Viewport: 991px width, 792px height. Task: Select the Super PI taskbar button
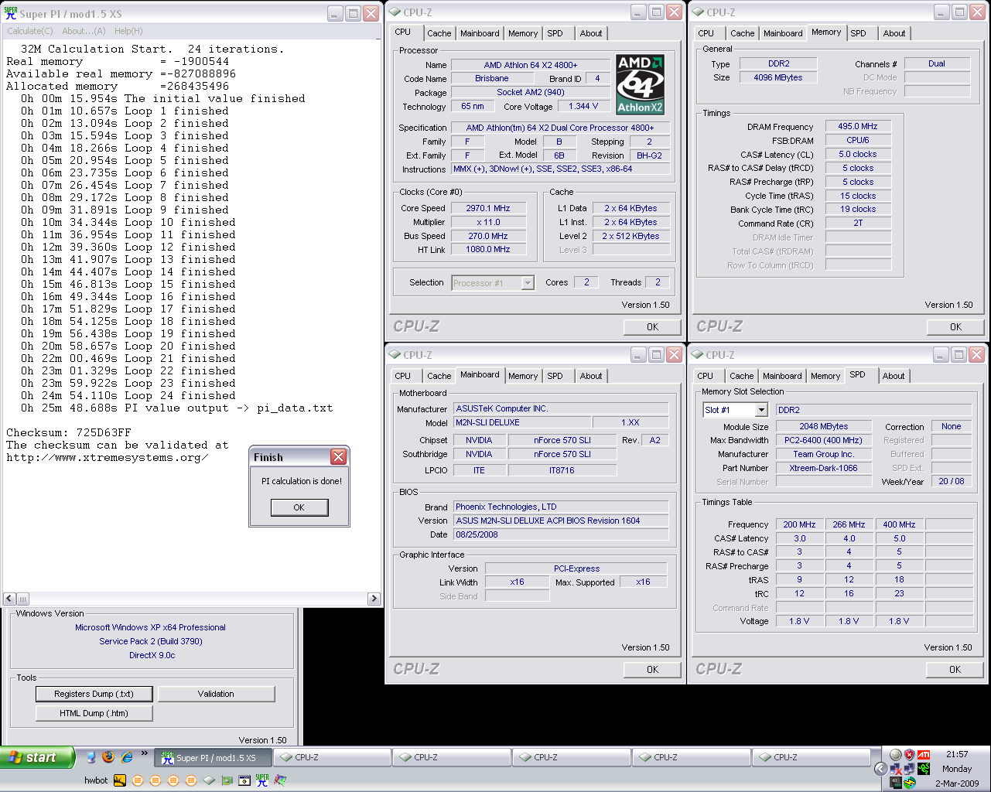pyautogui.click(x=214, y=757)
